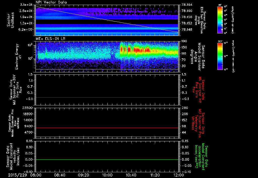Click the green "Model Constant acceleration" label
This screenshot has height=178, width=258.
click(201, 157)
